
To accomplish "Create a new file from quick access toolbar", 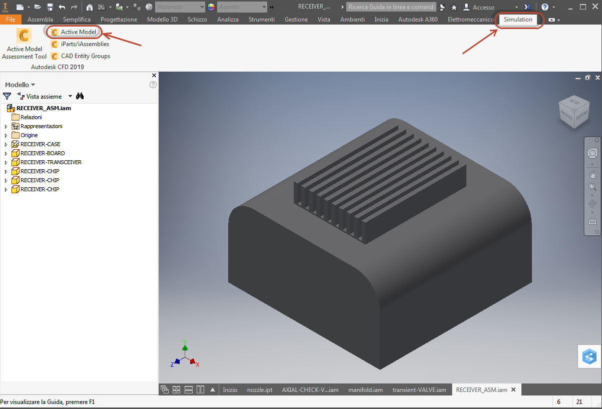I will 20,7.
